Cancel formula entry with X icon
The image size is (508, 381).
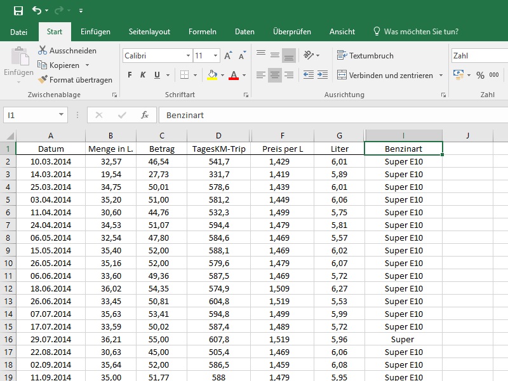pyautogui.click(x=99, y=115)
